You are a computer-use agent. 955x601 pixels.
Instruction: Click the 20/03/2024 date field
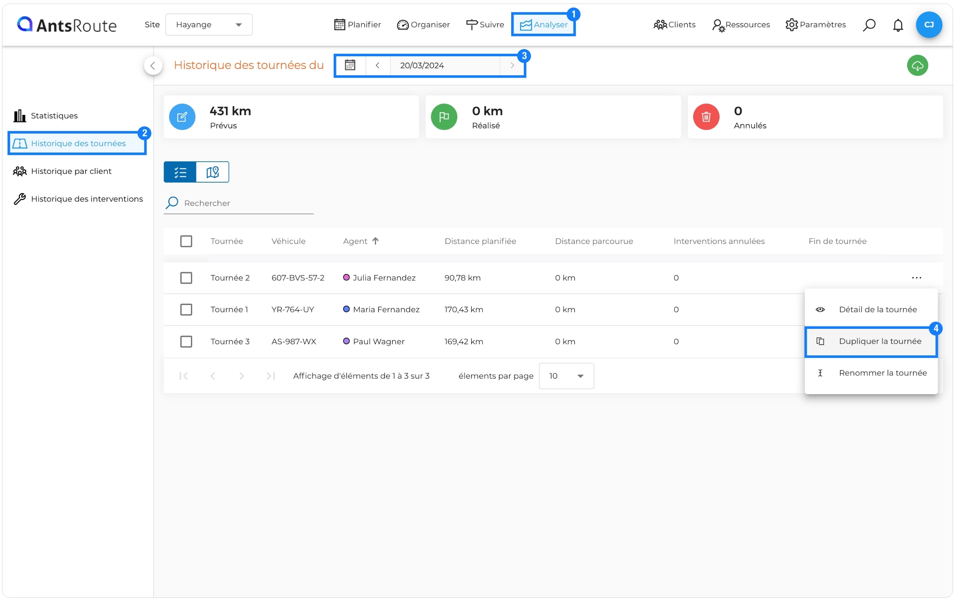click(x=445, y=65)
